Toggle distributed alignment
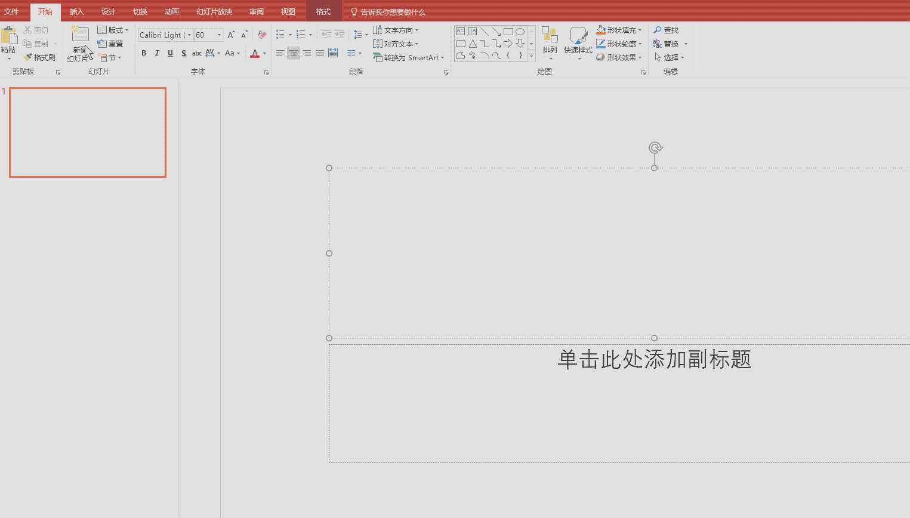The height and width of the screenshot is (518, 910). (333, 53)
